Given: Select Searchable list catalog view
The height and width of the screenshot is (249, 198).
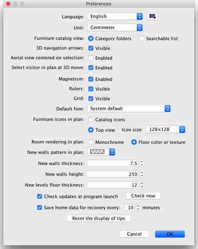Looking at the screenshot, I should (141, 38).
